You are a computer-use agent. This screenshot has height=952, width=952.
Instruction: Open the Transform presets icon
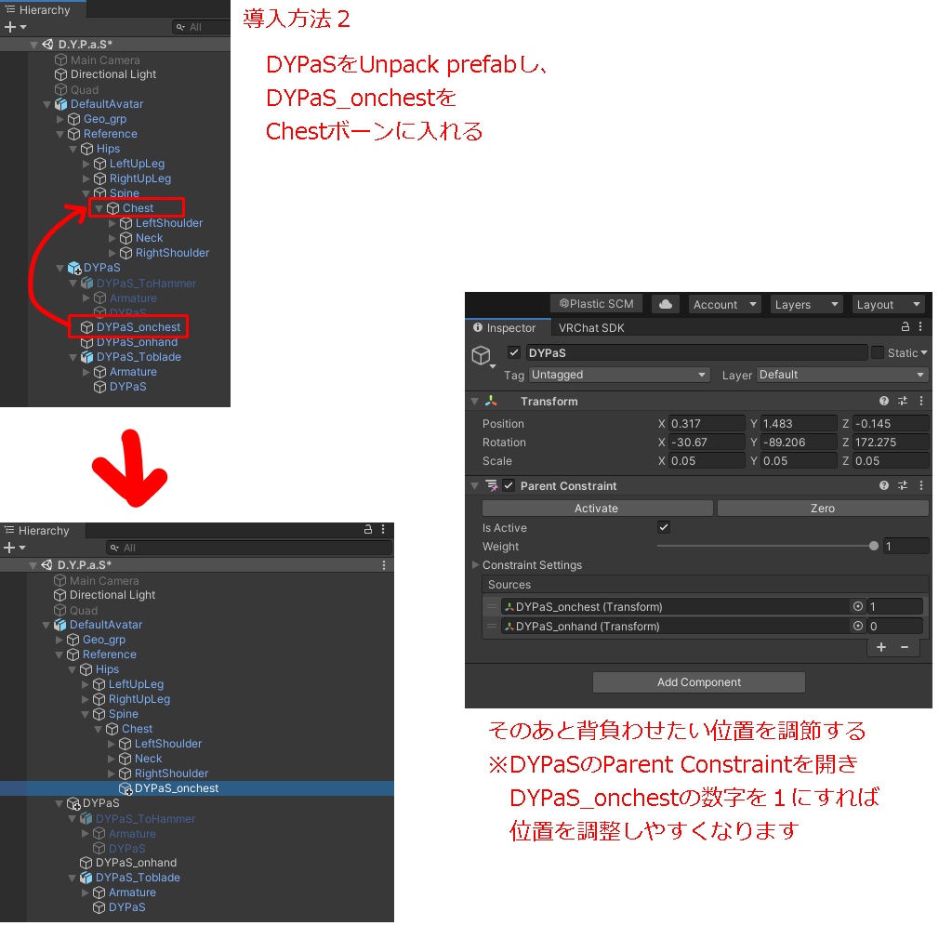[x=902, y=401]
